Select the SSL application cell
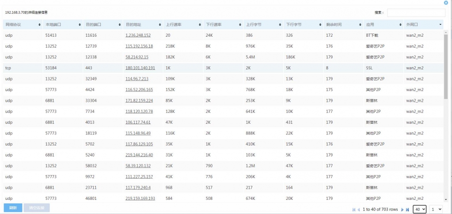Screen dimensions: 452x214 384,68
